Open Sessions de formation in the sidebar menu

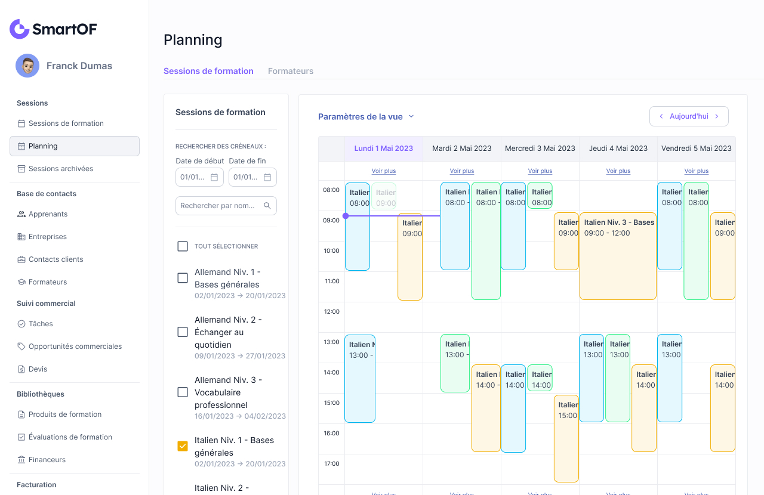click(66, 123)
